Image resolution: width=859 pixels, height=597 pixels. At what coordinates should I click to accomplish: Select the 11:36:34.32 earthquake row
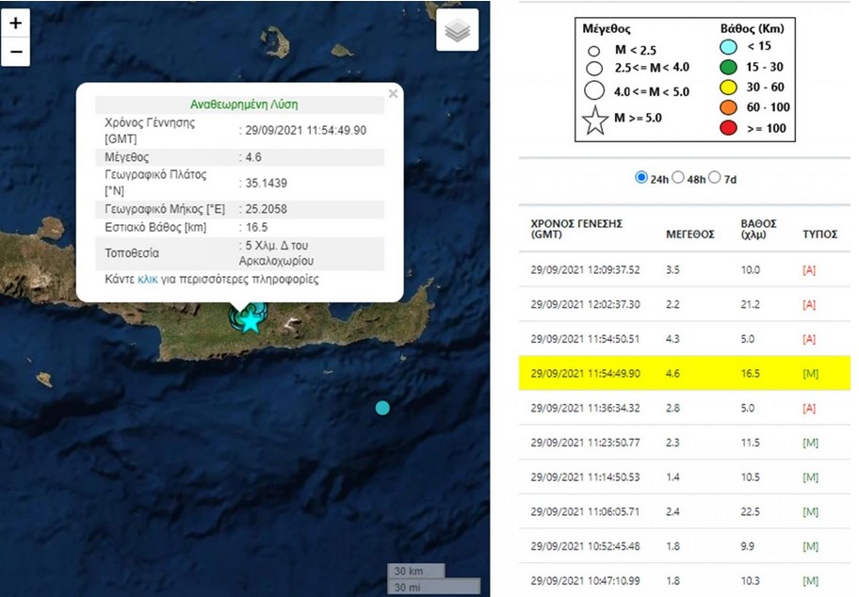684,408
